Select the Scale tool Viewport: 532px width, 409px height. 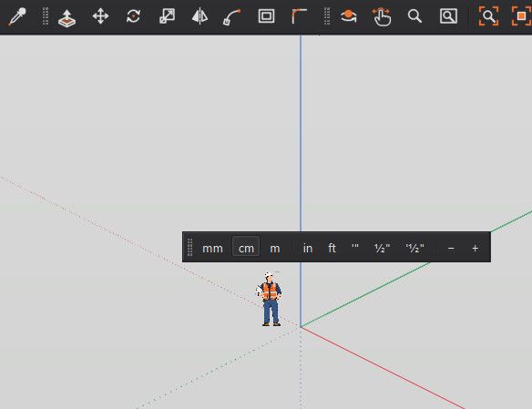tap(167, 15)
